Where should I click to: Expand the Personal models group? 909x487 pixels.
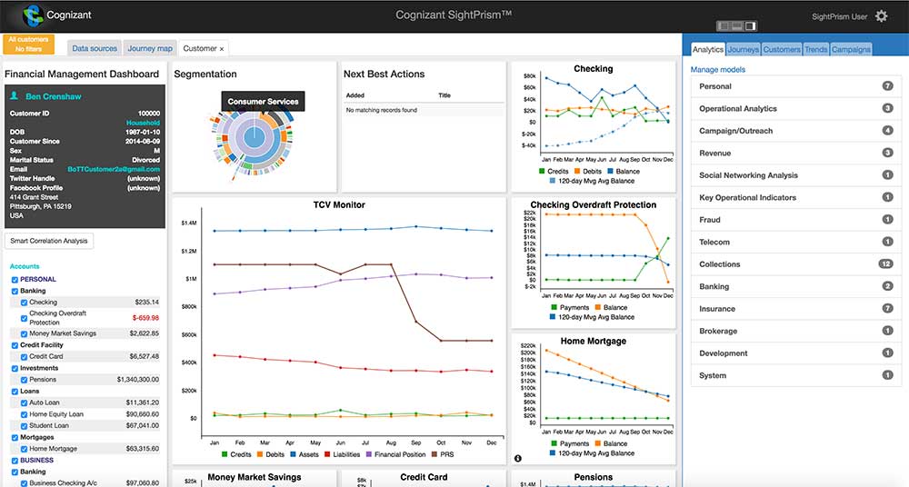point(795,86)
